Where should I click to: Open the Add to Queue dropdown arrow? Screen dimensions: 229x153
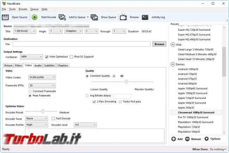[88, 17]
